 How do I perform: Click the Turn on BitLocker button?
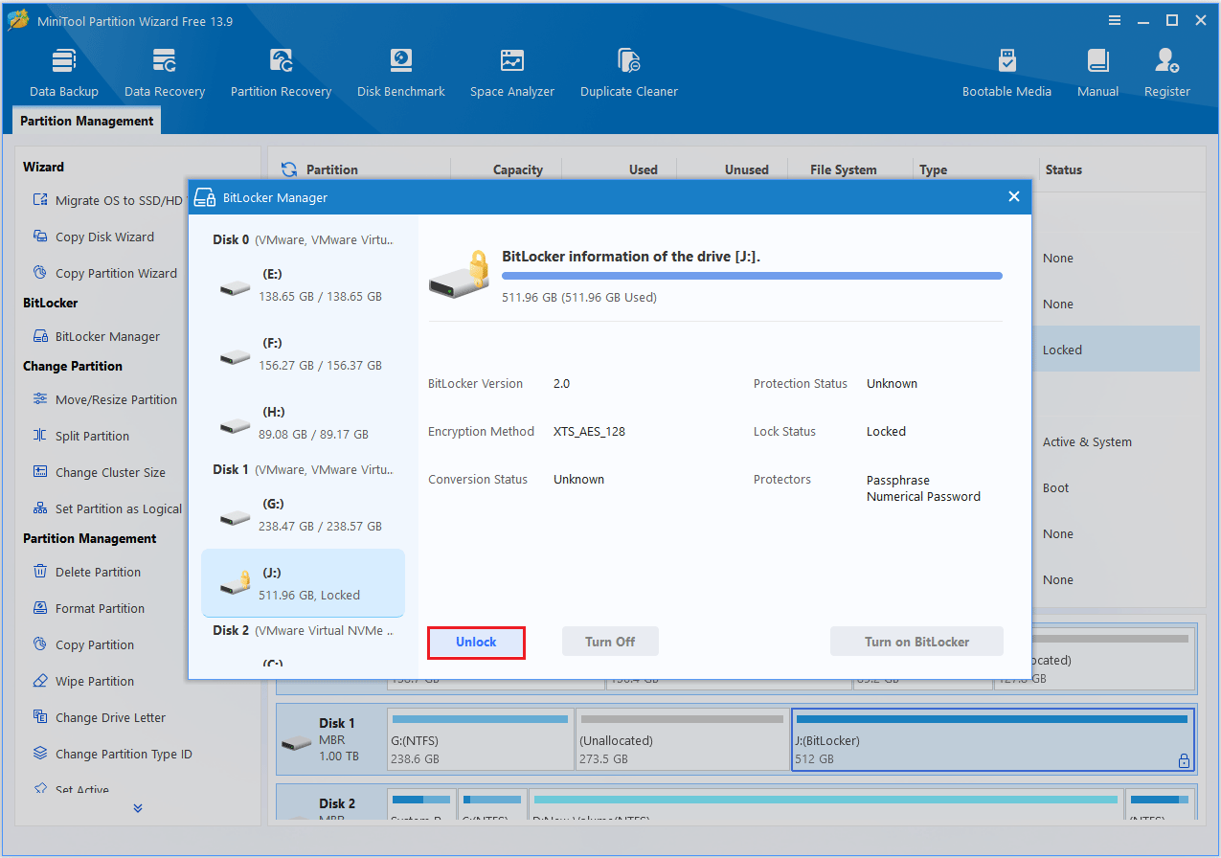click(916, 642)
